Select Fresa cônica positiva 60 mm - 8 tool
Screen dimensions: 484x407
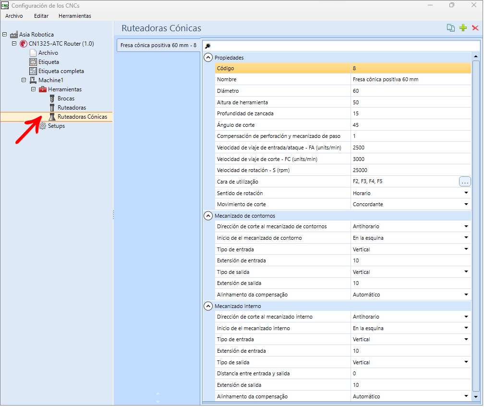point(158,45)
